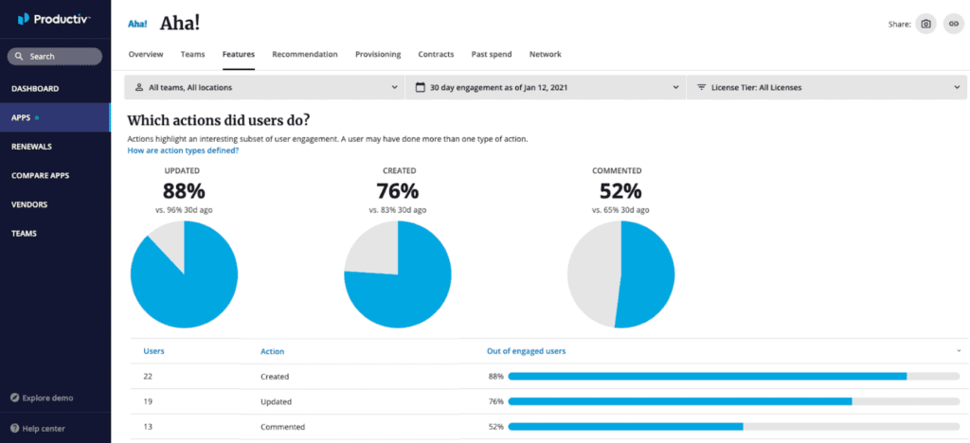
Task: Open the Provisioning tab
Action: [378, 54]
